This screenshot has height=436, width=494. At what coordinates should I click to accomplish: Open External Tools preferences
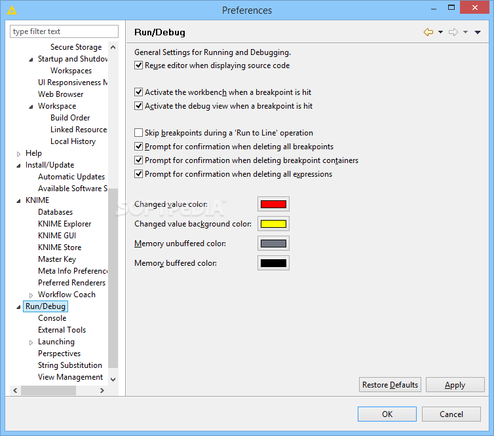(62, 329)
